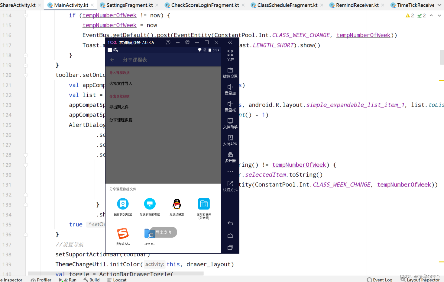This screenshot has height=282, width=444.
Task: Click the green check indicator showing 2
Action: pos(422,15)
